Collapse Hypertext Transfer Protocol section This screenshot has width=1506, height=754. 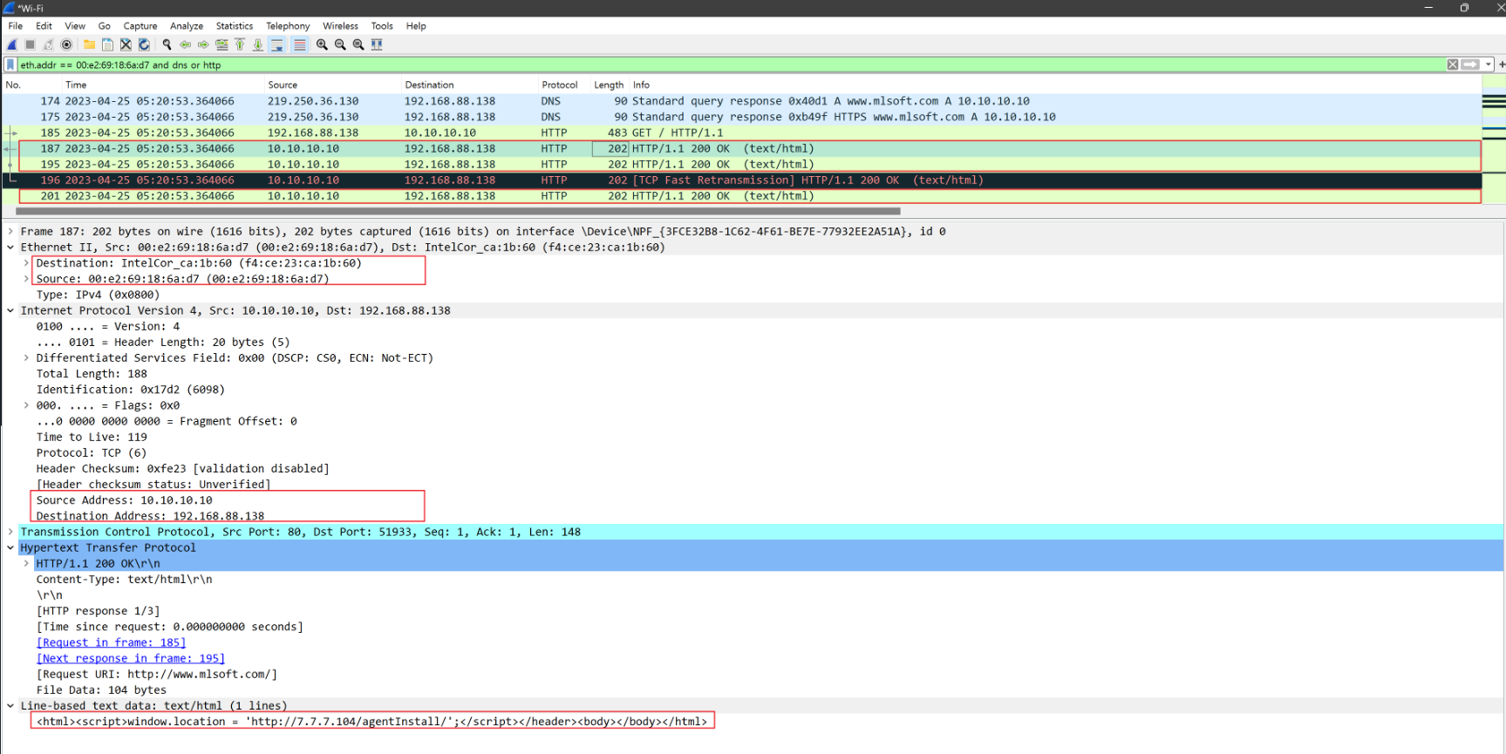click(x=10, y=547)
